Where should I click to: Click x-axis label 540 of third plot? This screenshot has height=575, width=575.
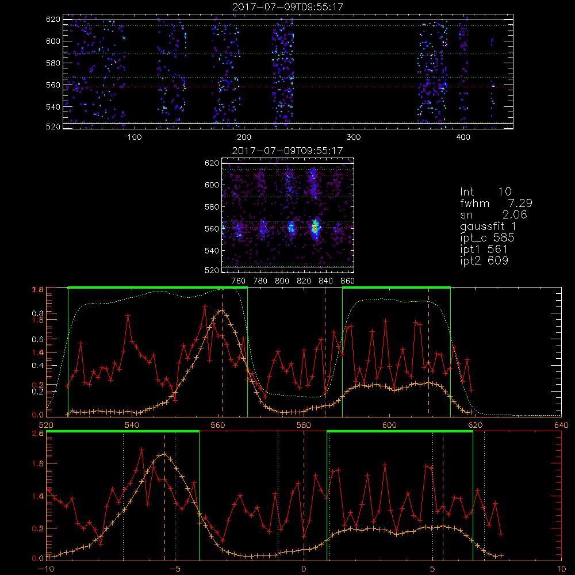pyautogui.click(x=132, y=425)
